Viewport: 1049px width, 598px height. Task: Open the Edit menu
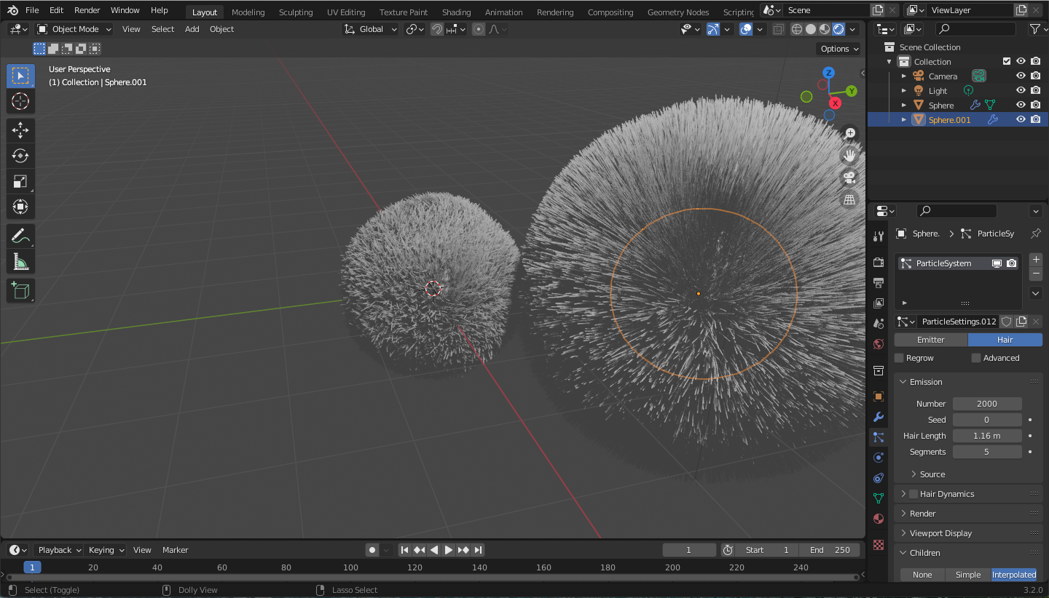click(56, 10)
